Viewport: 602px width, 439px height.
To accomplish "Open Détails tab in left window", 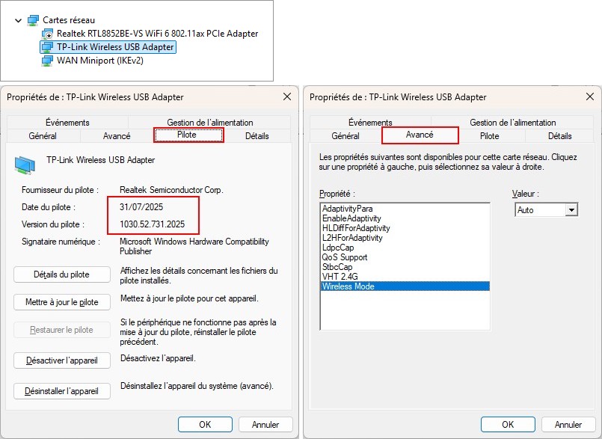I will 257,136.
